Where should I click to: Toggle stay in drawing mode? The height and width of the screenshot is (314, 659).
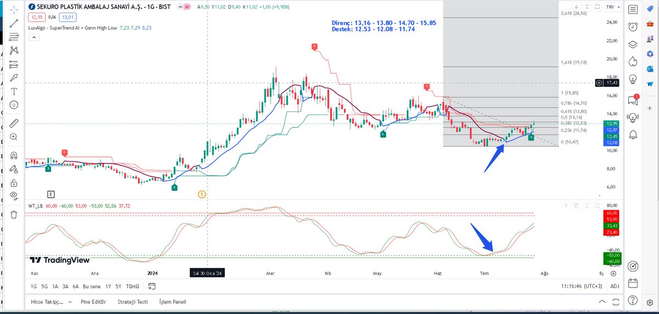[14, 169]
